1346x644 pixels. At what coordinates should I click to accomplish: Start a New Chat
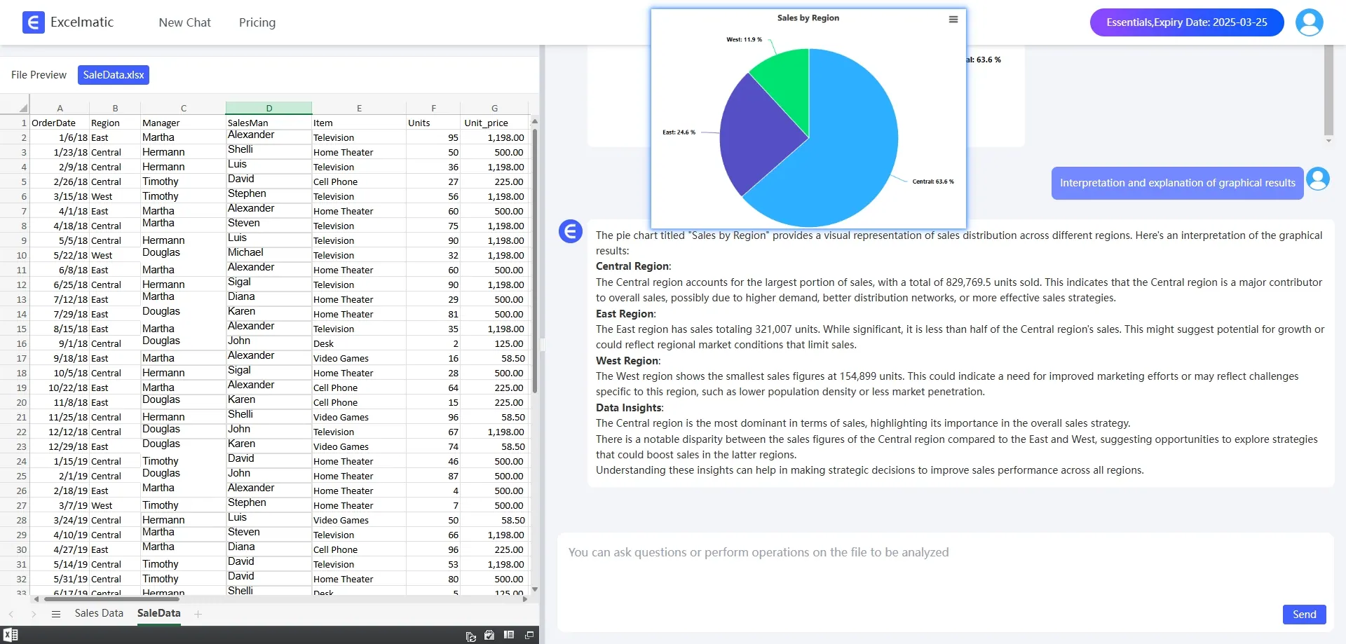[x=184, y=22]
